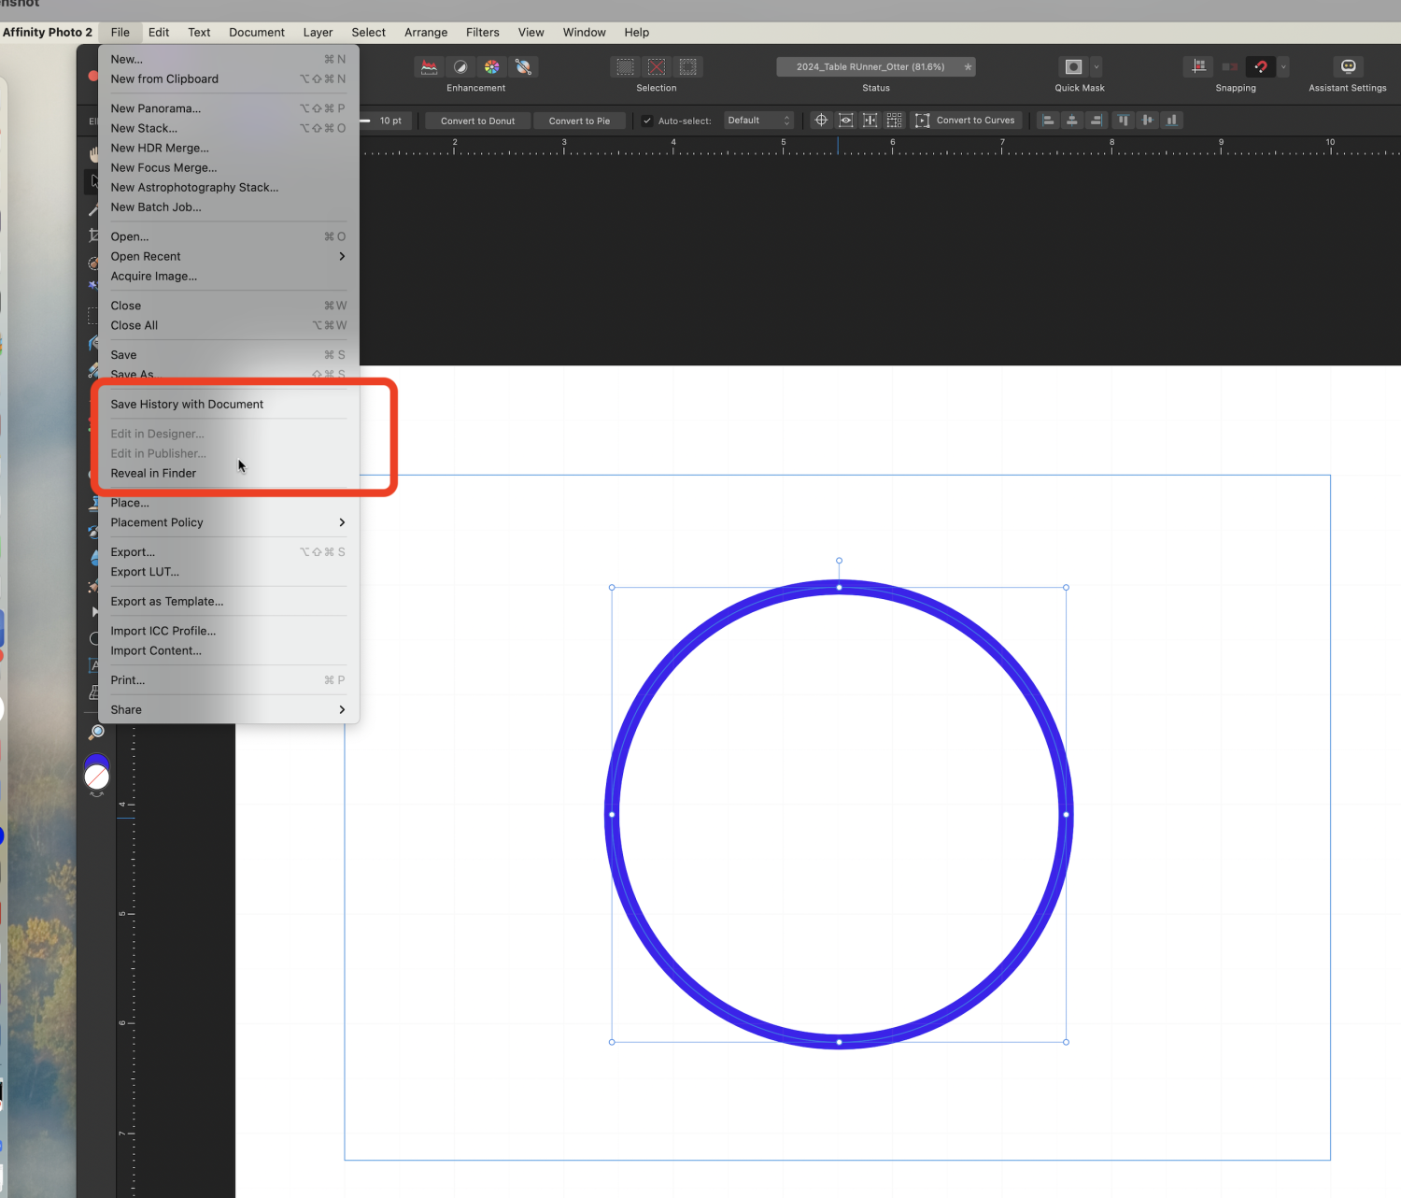Toggle the Auto-select checkbox
Viewport: 1401px width, 1198px height.
pyautogui.click(x=647, y=121)
